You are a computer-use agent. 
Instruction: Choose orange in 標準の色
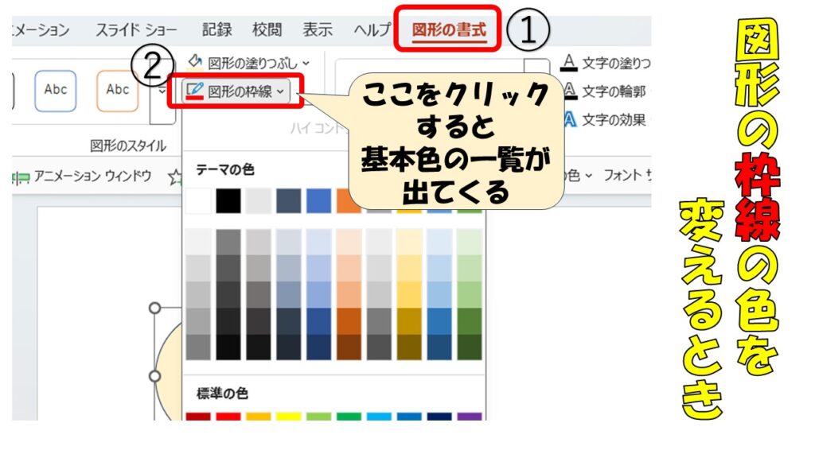(x=259, y=417)
